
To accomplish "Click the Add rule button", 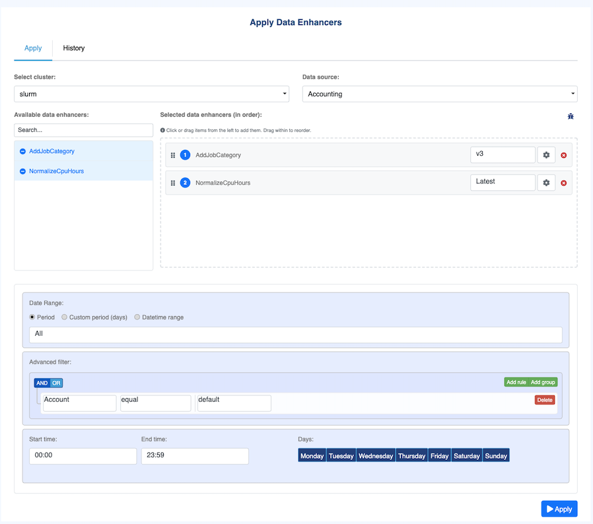I will [516, 382].
